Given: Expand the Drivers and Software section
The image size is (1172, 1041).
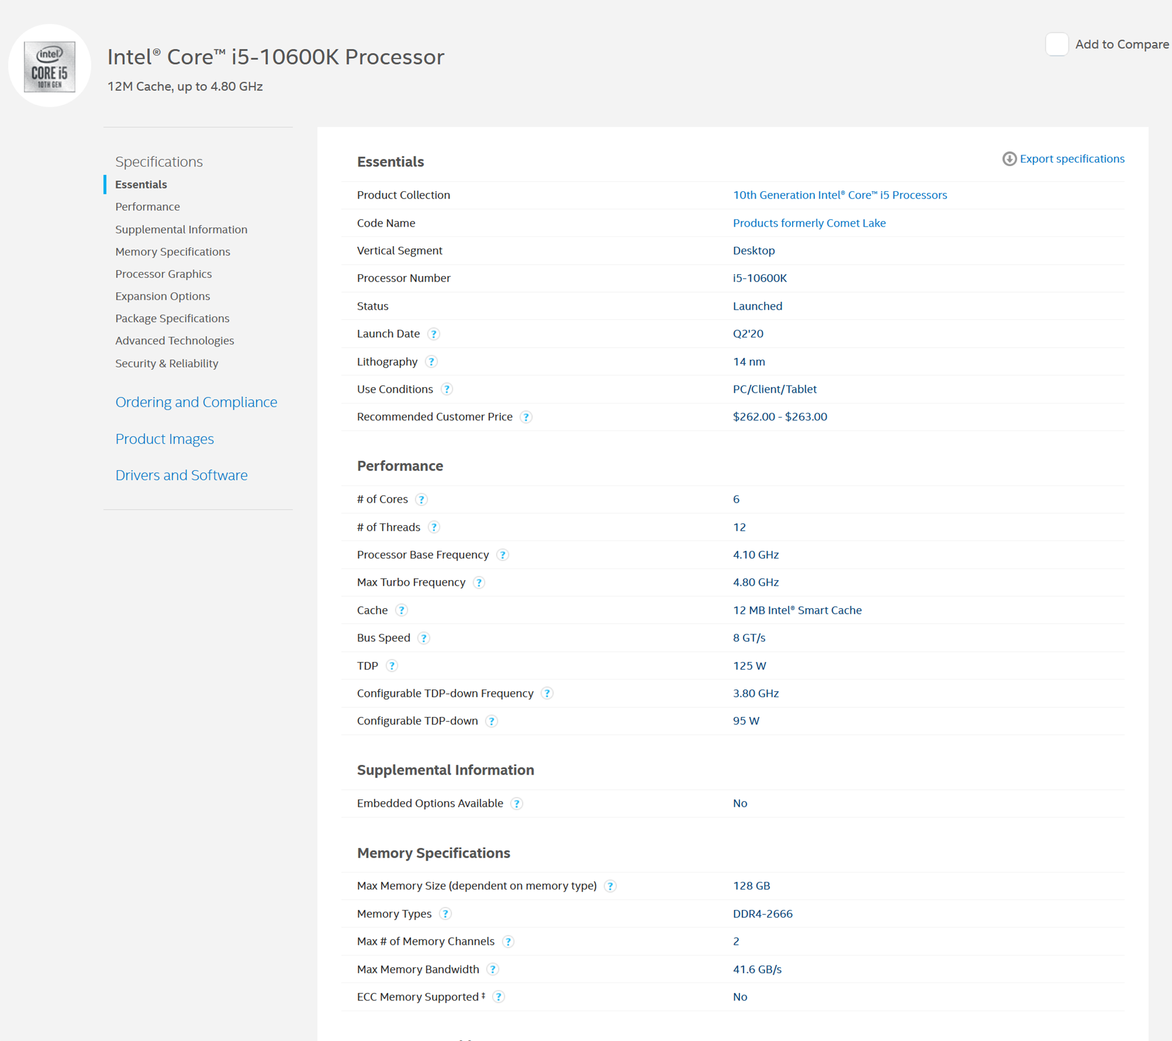Looking at the screenshot, I should [181, 475].
